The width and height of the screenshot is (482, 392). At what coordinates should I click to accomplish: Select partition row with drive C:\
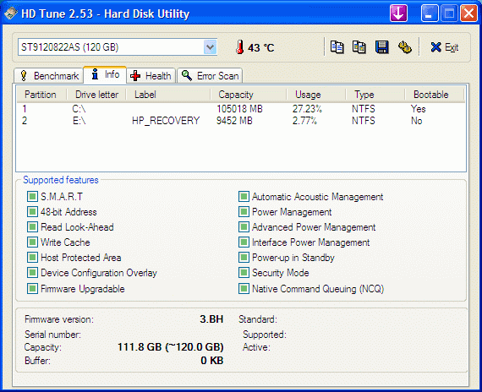click(x=241, y=109)
